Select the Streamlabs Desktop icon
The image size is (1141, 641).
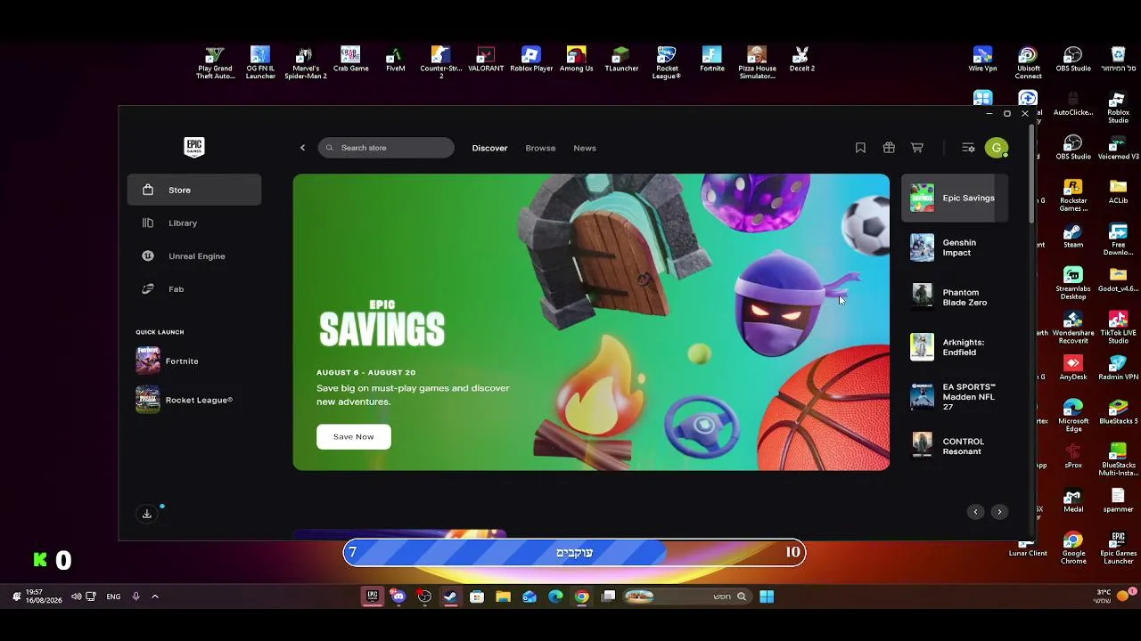click(x=1073, y=284)
